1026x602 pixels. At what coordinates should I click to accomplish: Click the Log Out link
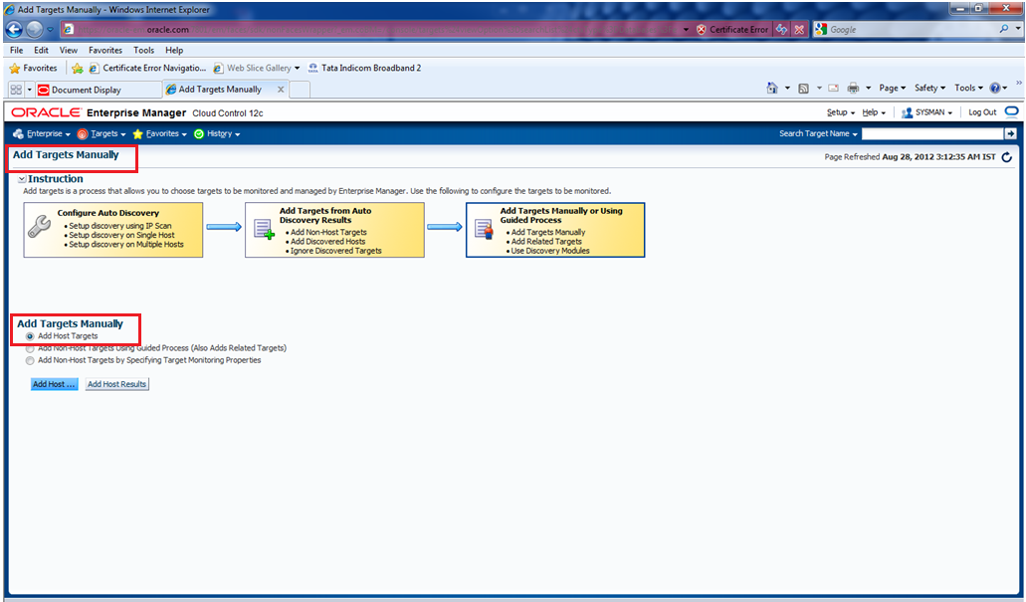[x=982, y=112]
